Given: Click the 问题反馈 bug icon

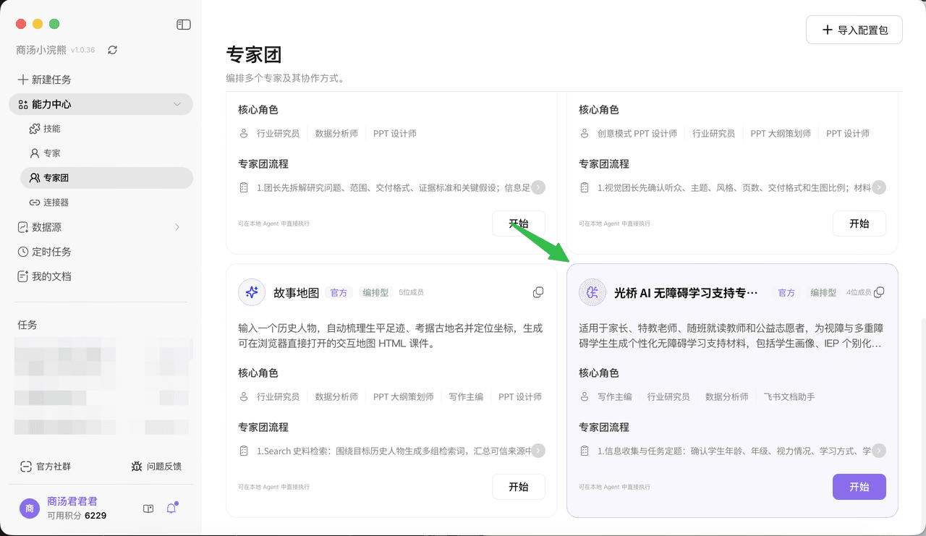Looking at the screenshot, I should click(137, 467).
